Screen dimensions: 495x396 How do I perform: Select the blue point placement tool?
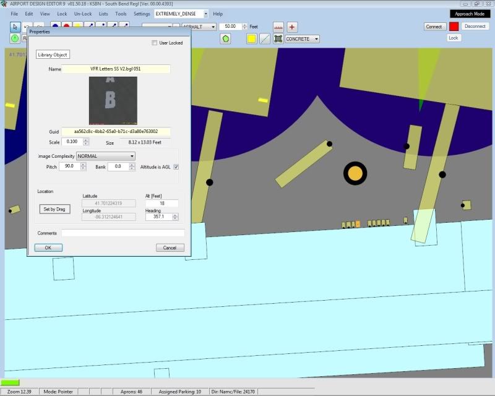pyautogui.click(x=55, y=26)
